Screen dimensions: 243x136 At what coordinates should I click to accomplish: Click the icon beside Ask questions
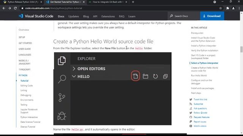tap(191, 108)
